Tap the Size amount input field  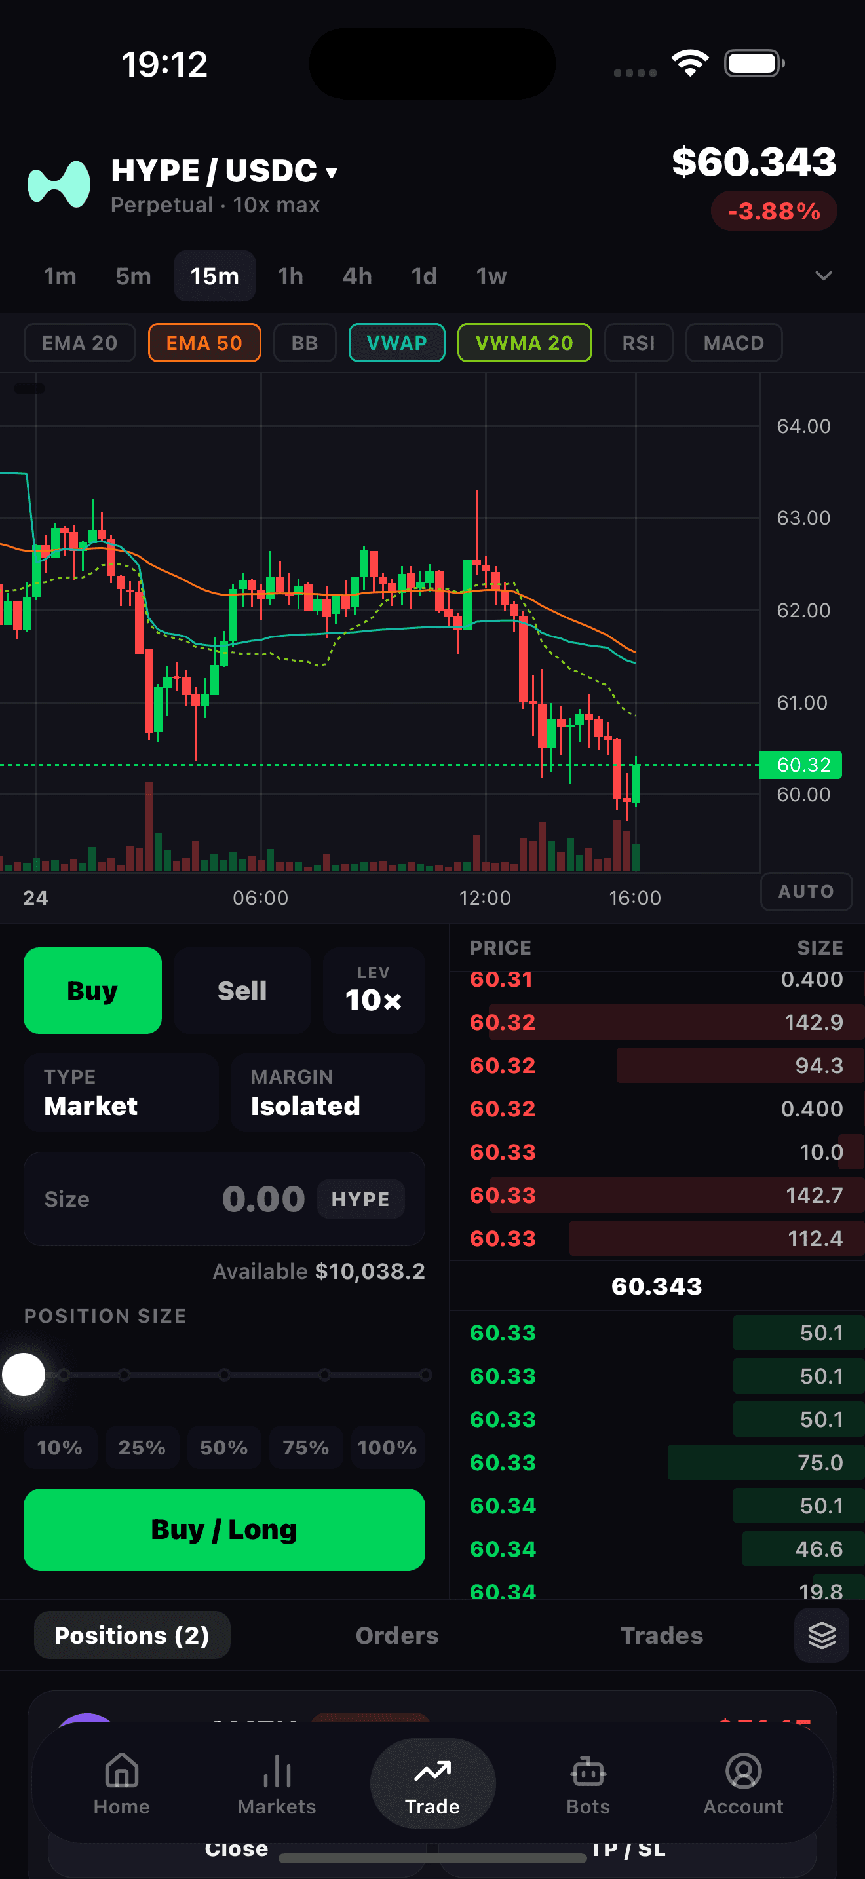click(x=224, y=1199)
